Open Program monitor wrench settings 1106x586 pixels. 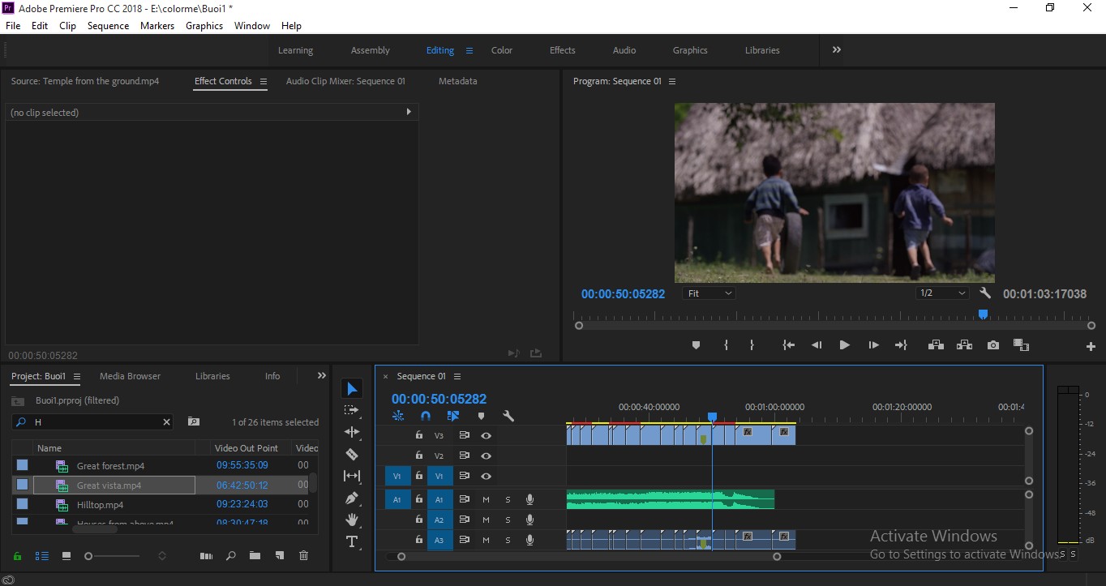pyautogui.click(x=985, y=293)
